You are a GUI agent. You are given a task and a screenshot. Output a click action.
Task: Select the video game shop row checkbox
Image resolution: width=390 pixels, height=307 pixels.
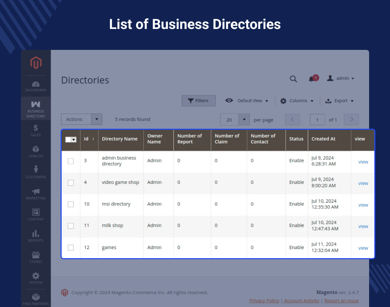(71, 183)
